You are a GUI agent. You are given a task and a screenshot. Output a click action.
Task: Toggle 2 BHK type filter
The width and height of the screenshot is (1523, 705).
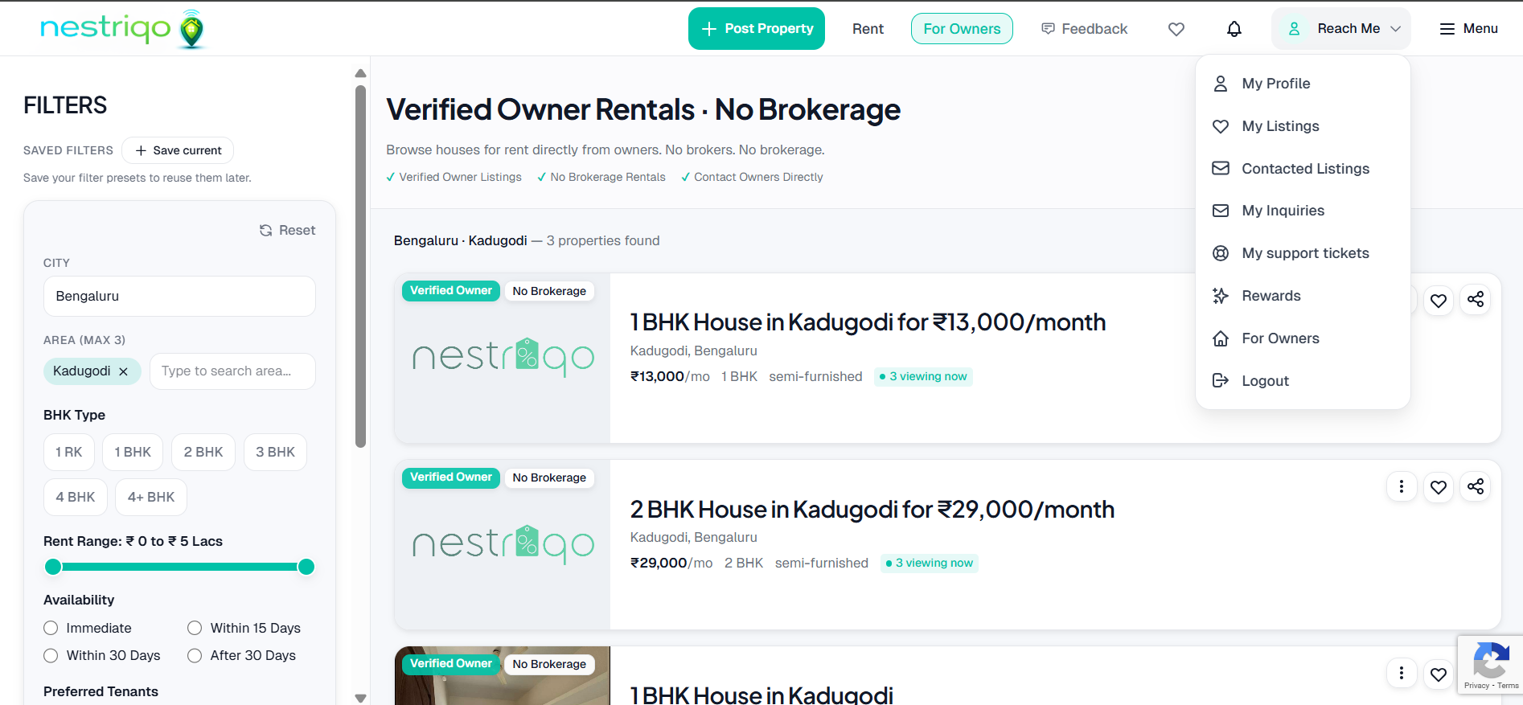[x=203, y=453]
